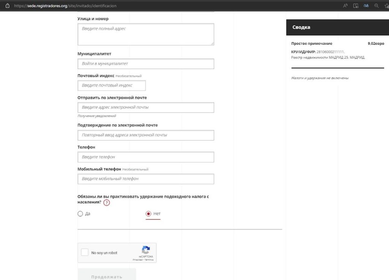Screen dimensions: 389x280
Task: Click the "Муниципалитет" input field
Action: [145, 64]
